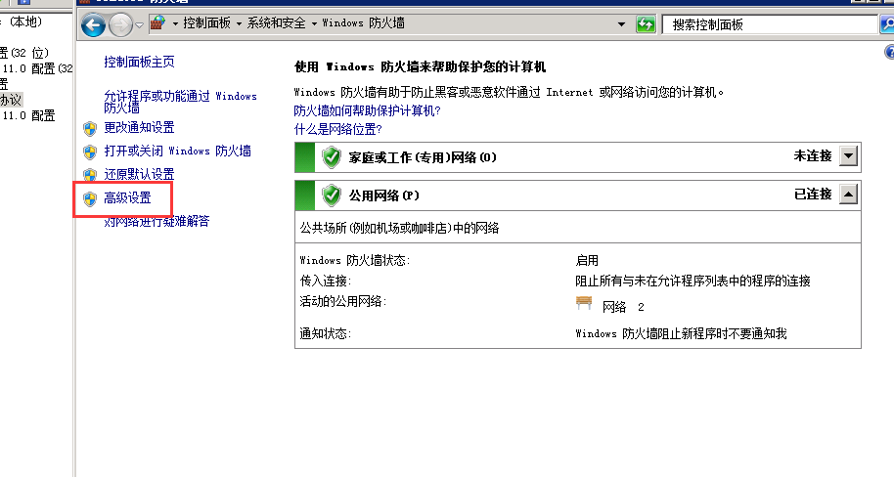Open 系统和安全 breadcrumb segment

276,22
